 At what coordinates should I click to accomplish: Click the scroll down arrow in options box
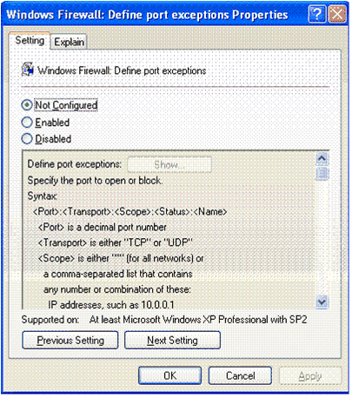[x=322, y=302]
